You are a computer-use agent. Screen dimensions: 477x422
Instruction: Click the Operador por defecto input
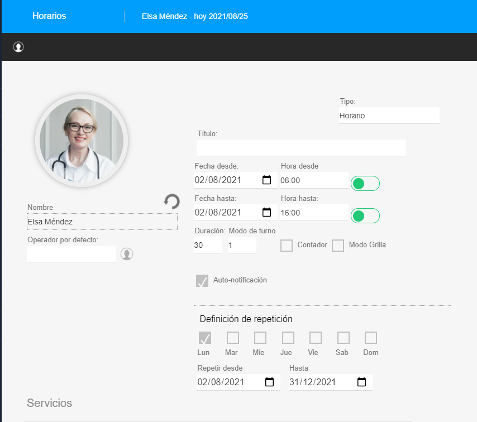[71, 253]
